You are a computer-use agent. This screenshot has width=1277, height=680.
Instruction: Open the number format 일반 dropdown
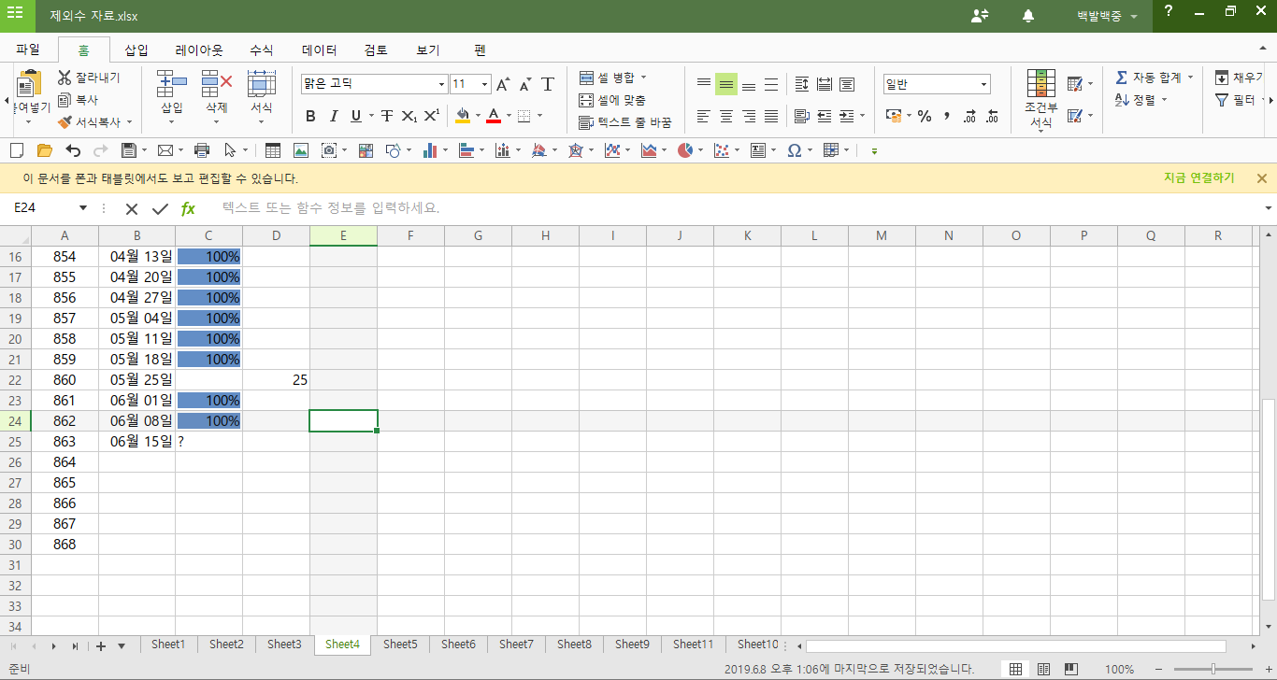(x=983, y=85)
